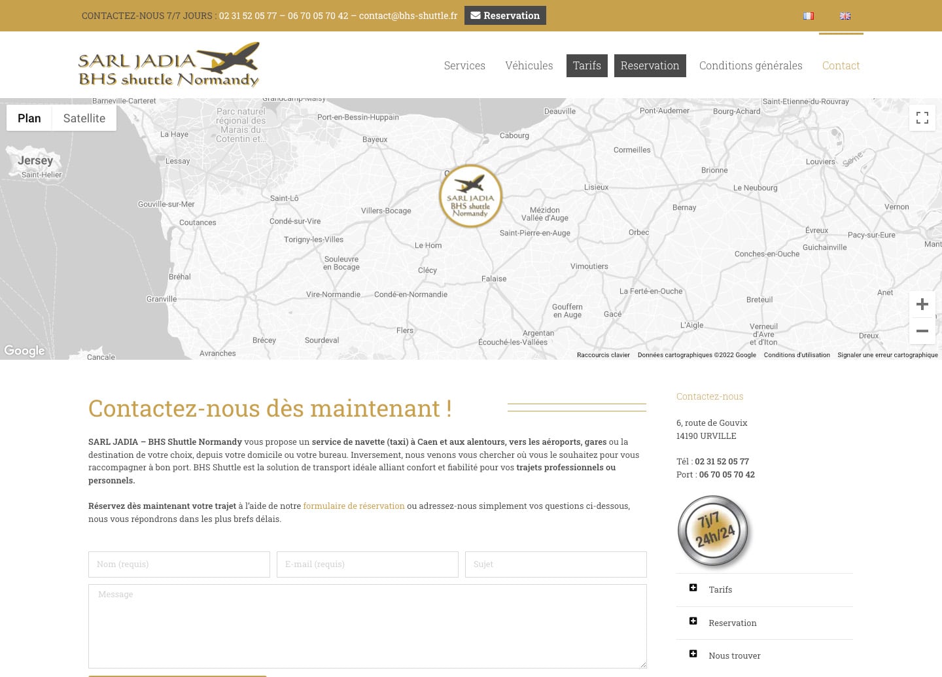
Task: Open Raccourcis clavier on the map
Action: click(x=603, y=355)
